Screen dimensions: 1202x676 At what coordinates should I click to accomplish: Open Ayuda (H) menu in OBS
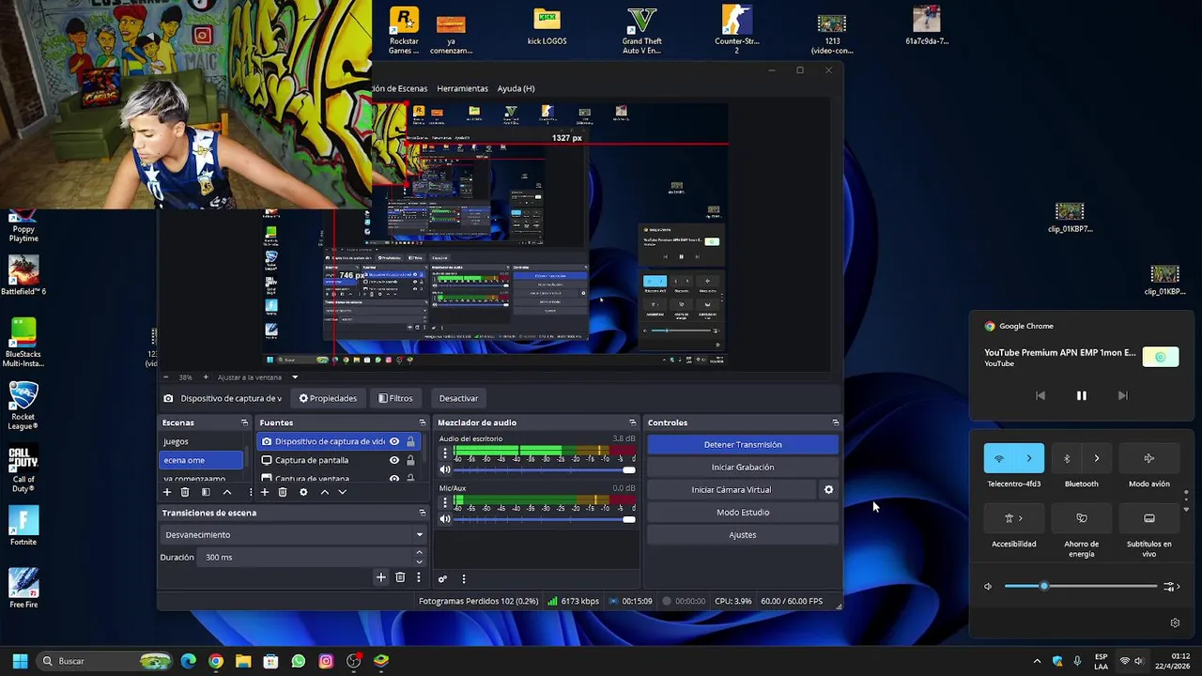pos(516,88)
